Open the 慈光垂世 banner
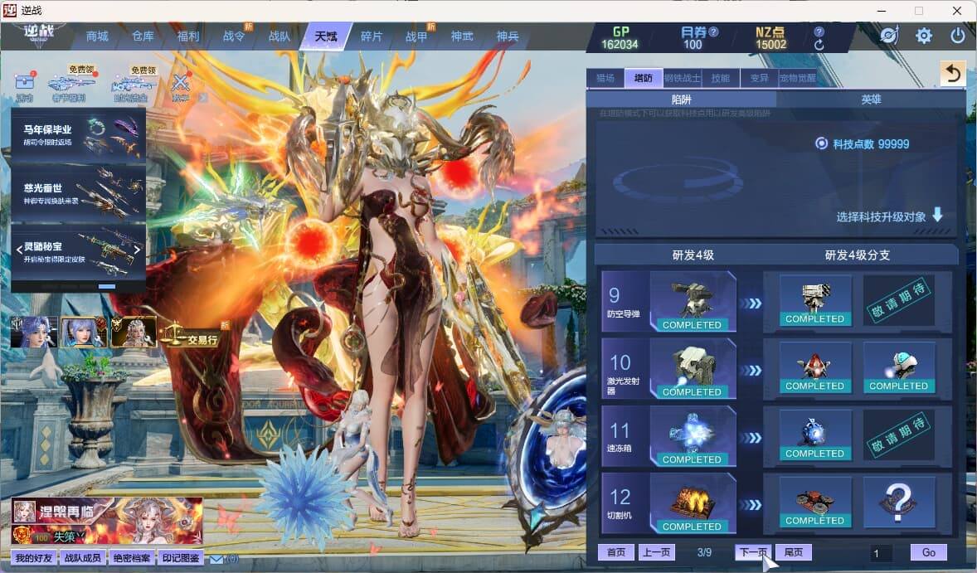This screenshot has width=977, height=573. click(x=79, y=193)
